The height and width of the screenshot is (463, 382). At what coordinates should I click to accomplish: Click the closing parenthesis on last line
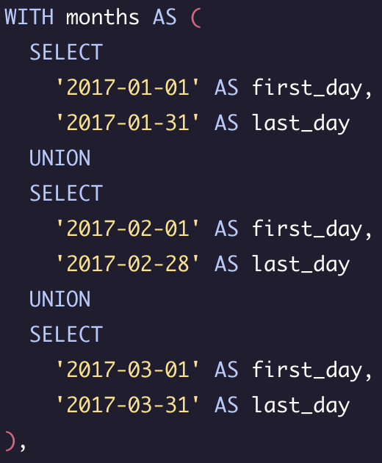coord(10,441)
